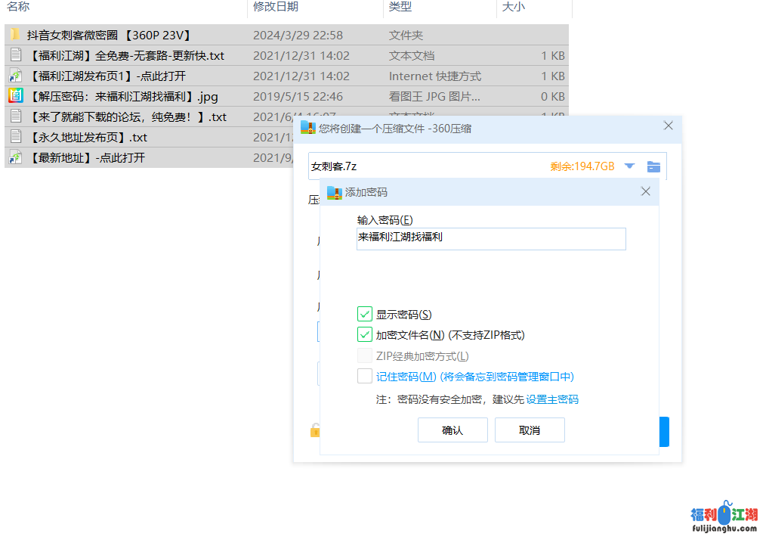Click the folder icon of 抖音女刺客微密圈
This screenshot has height=540, width=766.
(15, 35)
